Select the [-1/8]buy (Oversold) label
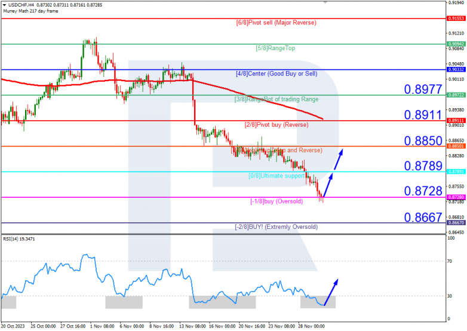 [276, 201]
